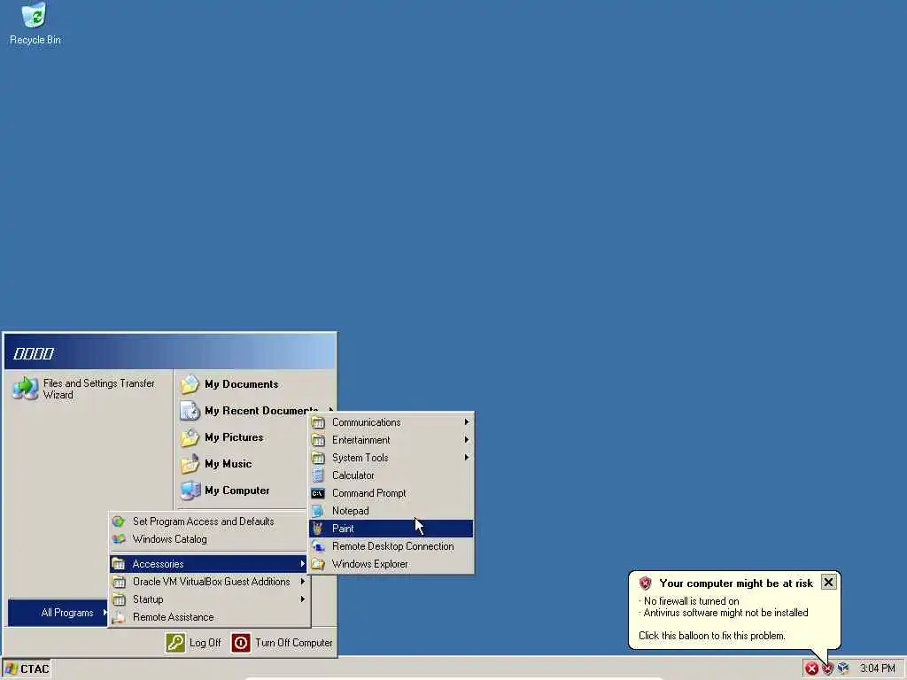Click the Windows Catalog icon

(119, 539)
